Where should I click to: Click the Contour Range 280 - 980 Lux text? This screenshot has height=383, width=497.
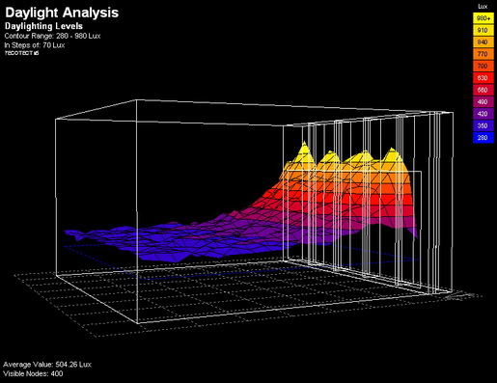point(52,36)
